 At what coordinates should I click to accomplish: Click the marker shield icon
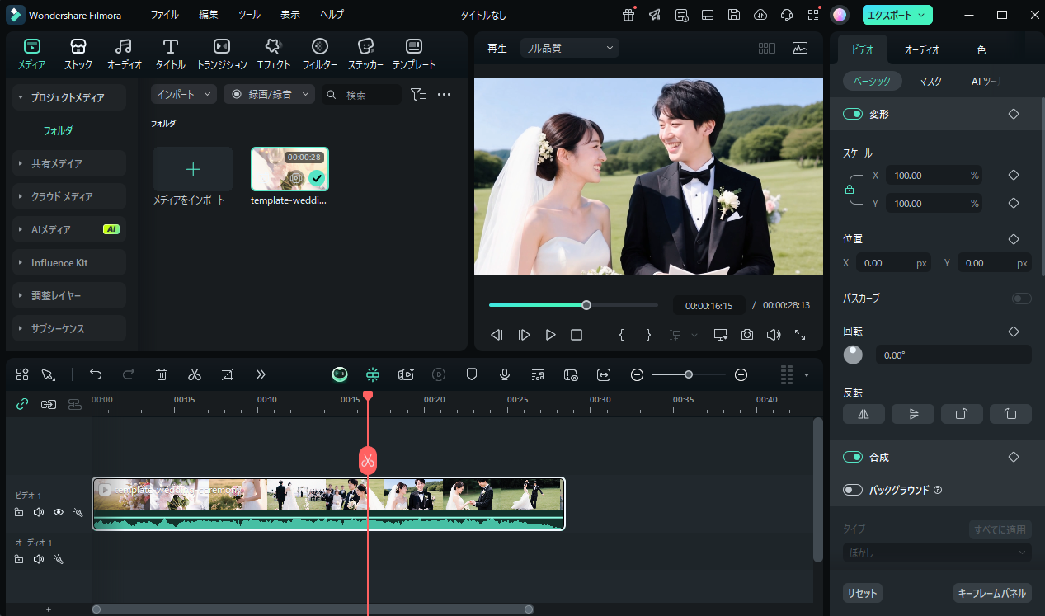point(472,374)
